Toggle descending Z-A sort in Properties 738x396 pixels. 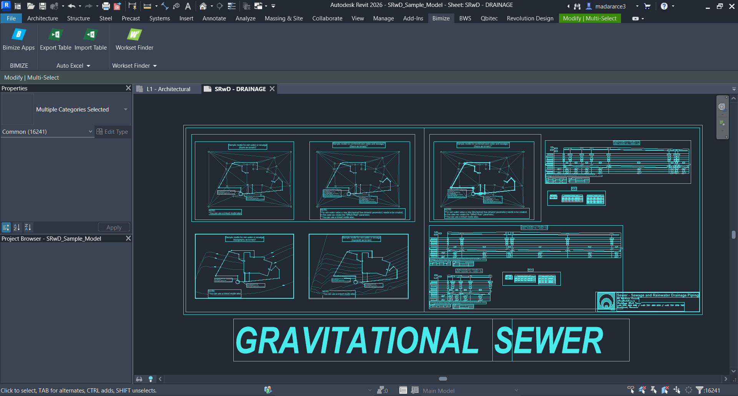pyautogui.click(x=28, y=227)
